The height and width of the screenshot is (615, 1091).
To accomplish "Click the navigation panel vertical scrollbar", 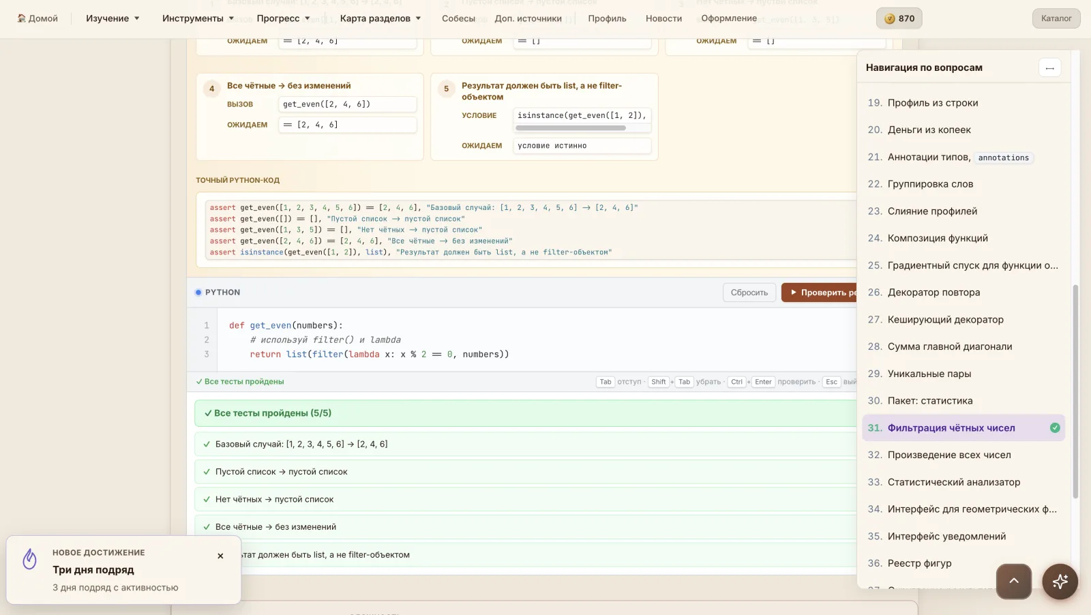I will (1075, 391).
